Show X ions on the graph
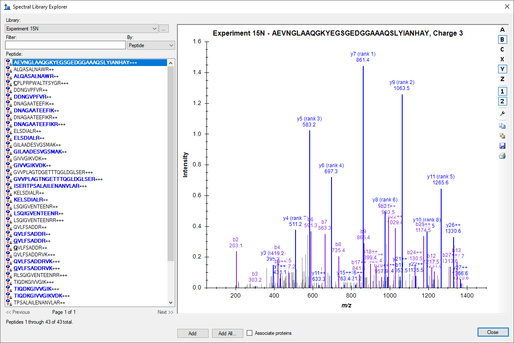Image resolution: width=514 pixels, height=343 pixels. tap(502, 59)
